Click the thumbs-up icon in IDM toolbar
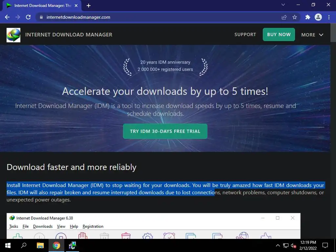Viewport: 336px width, 252px height. tap(266, 236)
